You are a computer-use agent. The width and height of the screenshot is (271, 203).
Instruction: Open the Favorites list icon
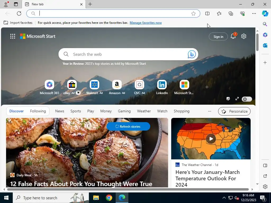tap(219, 13)
